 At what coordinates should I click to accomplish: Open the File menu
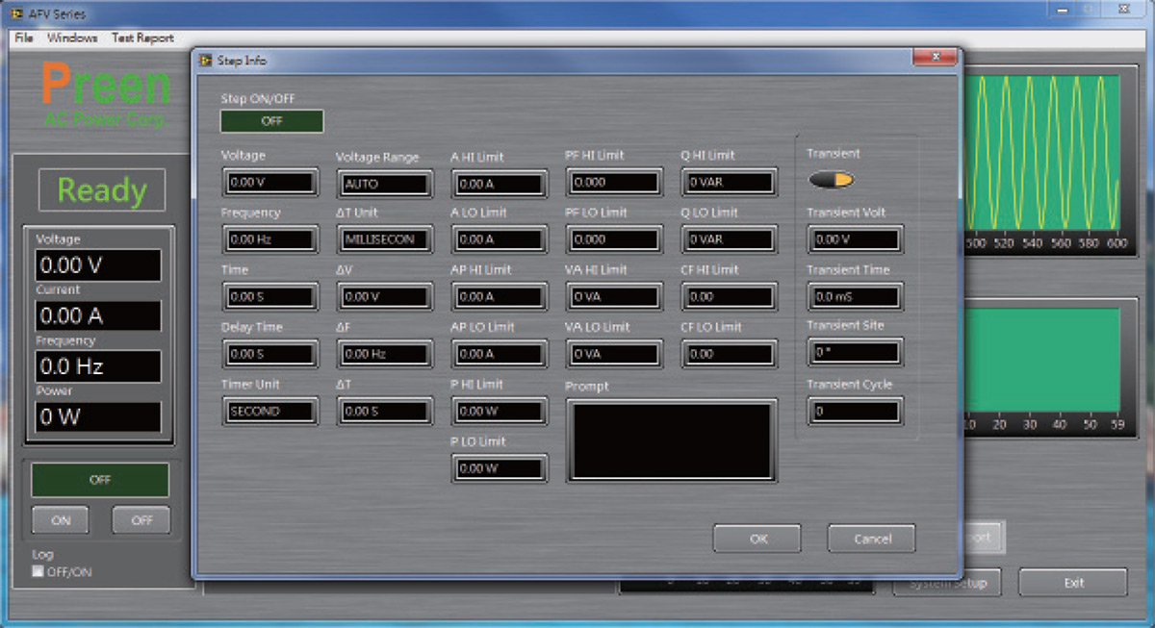tap(24, 38)
